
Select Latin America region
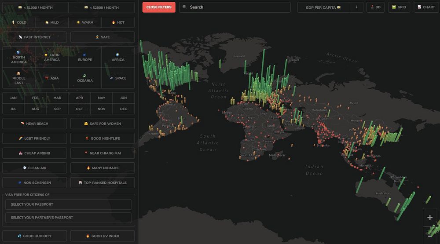52,57
